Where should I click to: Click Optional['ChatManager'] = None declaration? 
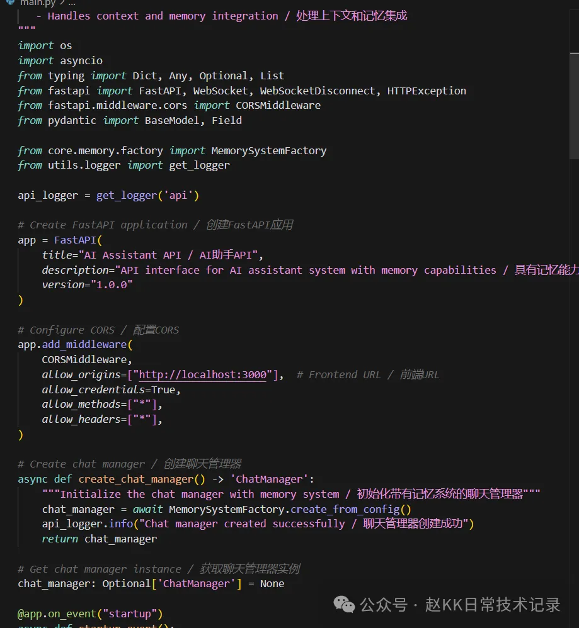[193, 584]
